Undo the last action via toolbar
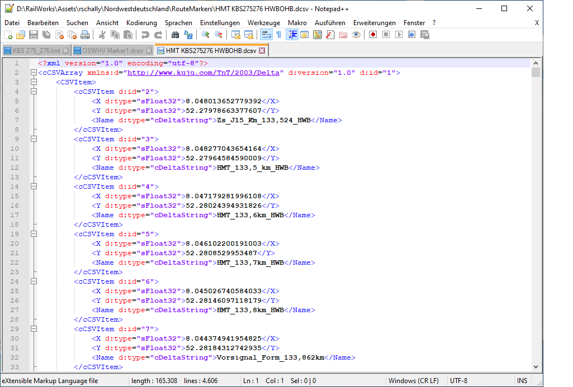 [145, 35]
